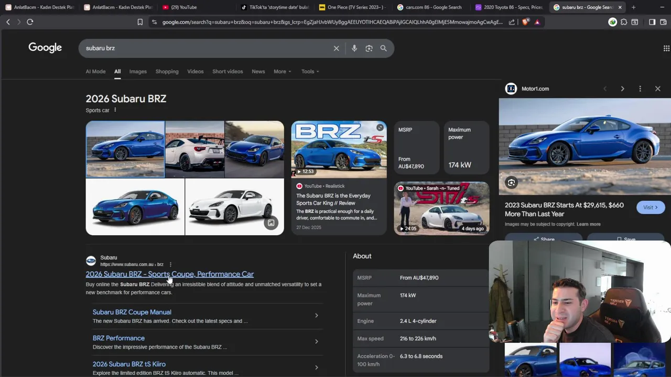Start voice search with the microphone icon
Image resolution: width=671 pixels, height=377 pixels.
coord(354,48)
